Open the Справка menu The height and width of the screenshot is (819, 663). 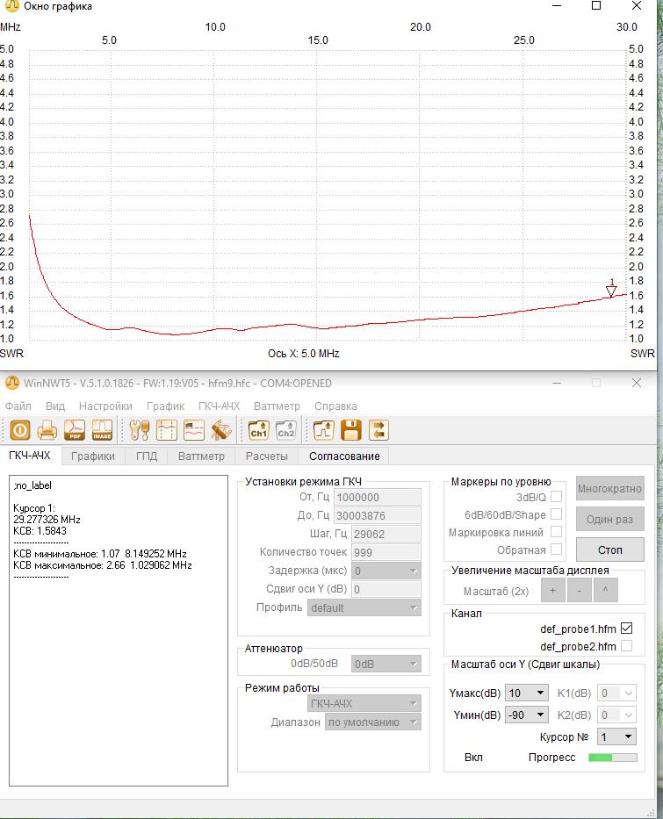[336, 406]
